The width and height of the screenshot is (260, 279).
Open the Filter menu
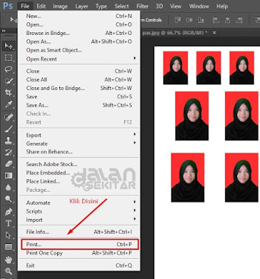click(142, 6)
